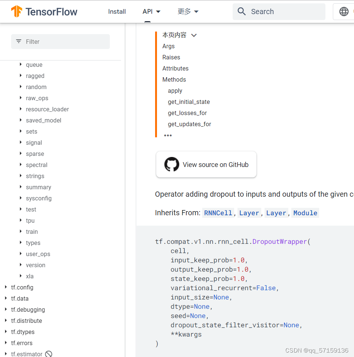
Task: Open the API dropdown menu
Action: click(x=151, y=12)
